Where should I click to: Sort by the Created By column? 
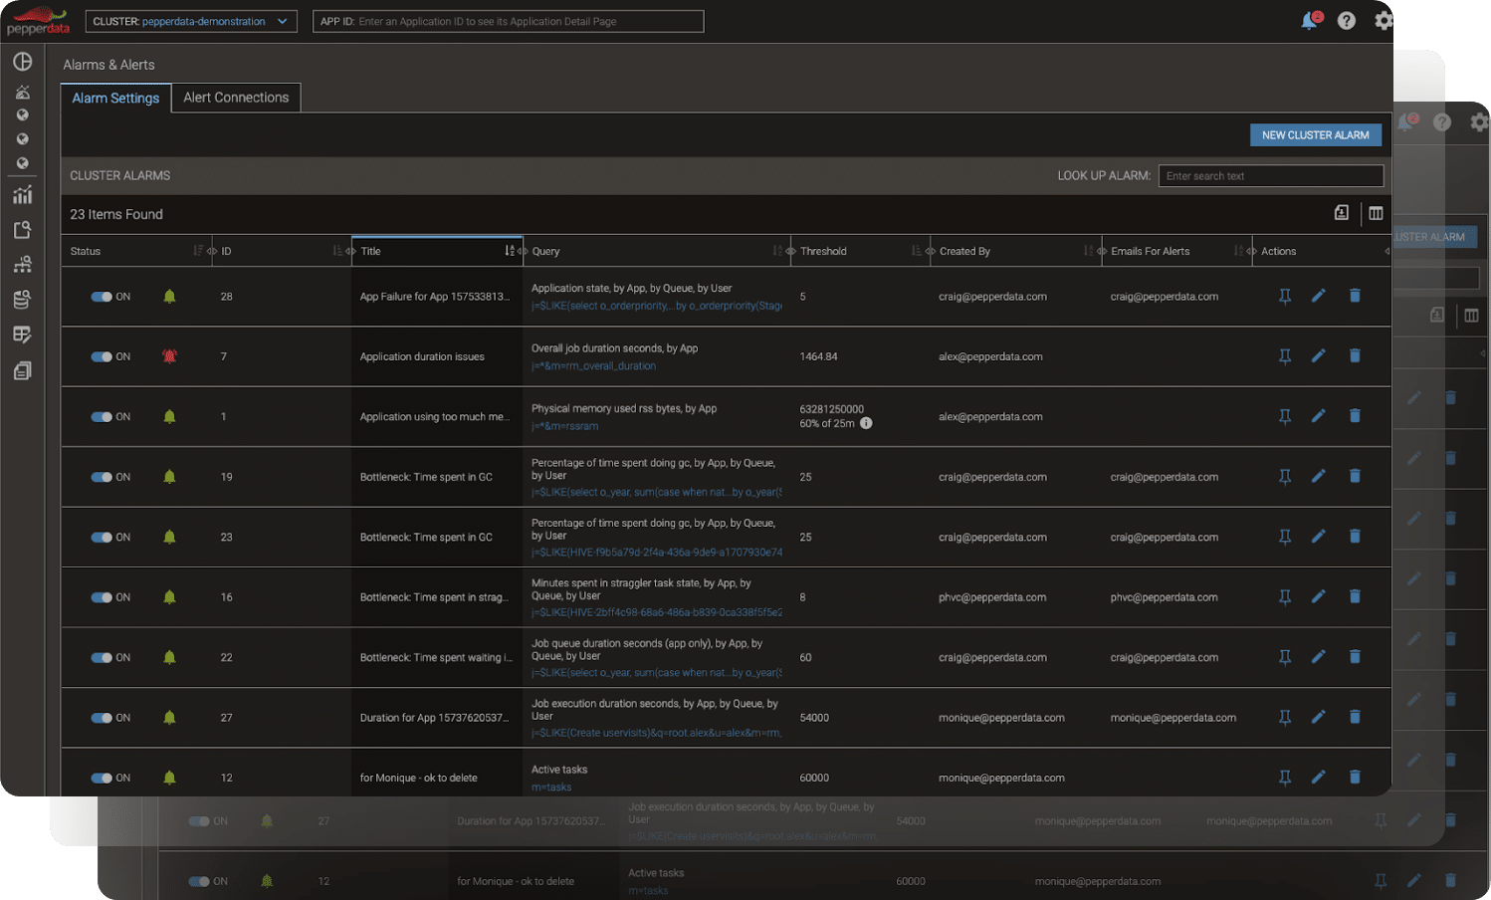[x=1088, y=251]
